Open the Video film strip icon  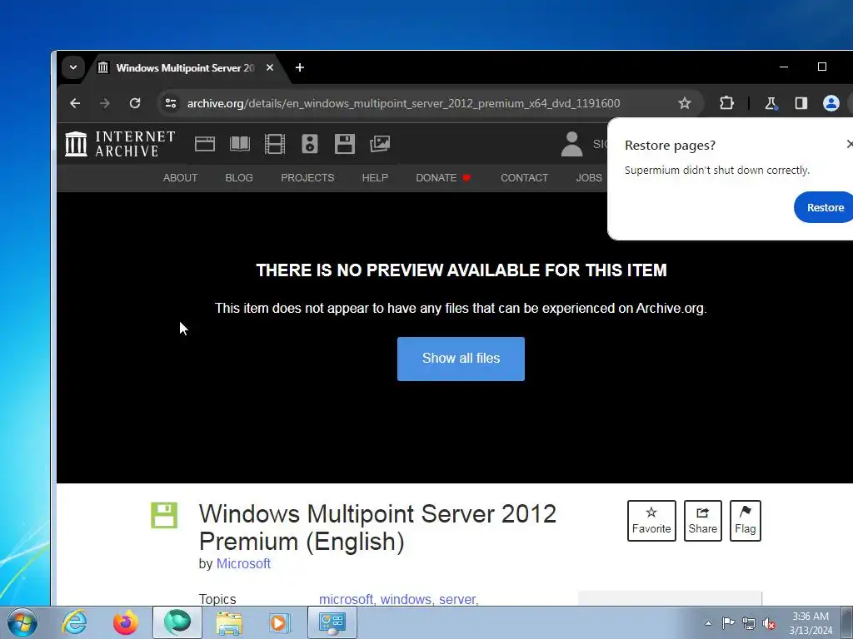275,144
